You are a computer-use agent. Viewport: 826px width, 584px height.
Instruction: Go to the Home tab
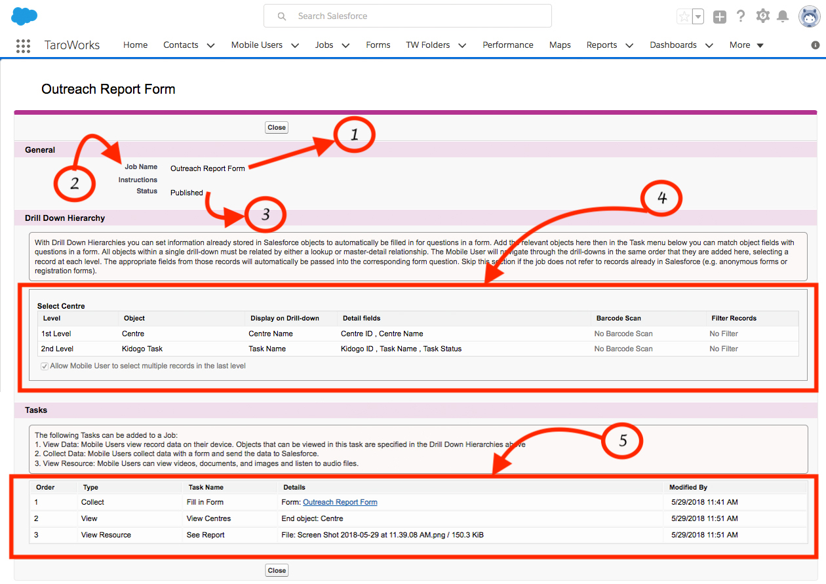coord(135,45)
